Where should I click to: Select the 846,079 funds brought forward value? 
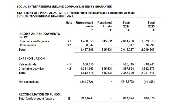tap(149, 98)
